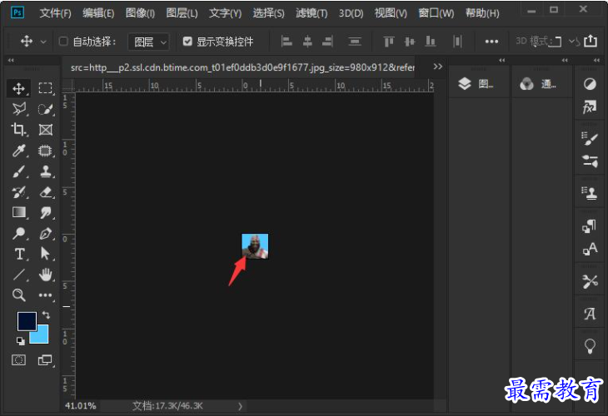This screenshot has width=608, height=416.
Task: Open the Glyphs panel icon
Action: click(x=590, y=314)
